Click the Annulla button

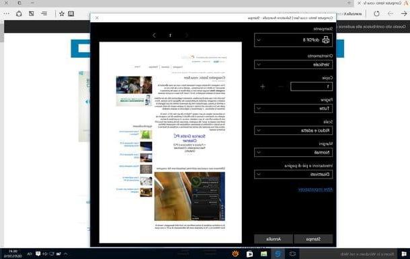tap(274, 239)
